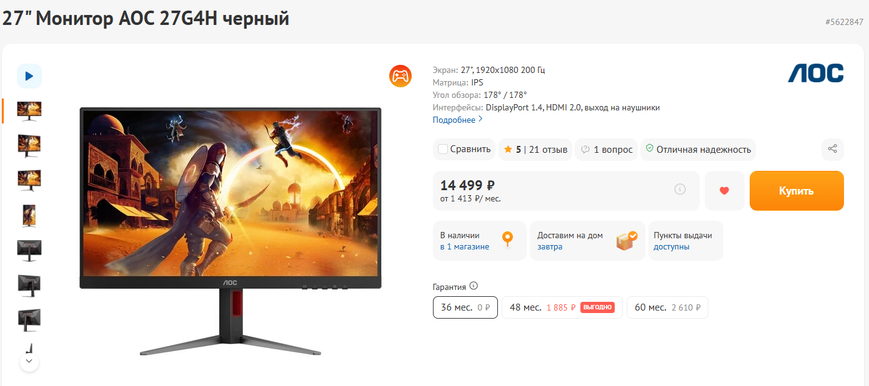This screenshot has width=869, height=386.
Task: Add monitor to favorites with heart icon
Action: 724,191
